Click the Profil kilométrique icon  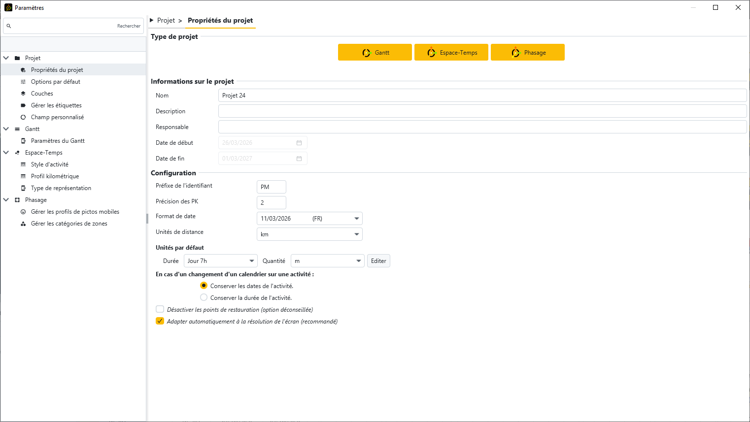23,176
